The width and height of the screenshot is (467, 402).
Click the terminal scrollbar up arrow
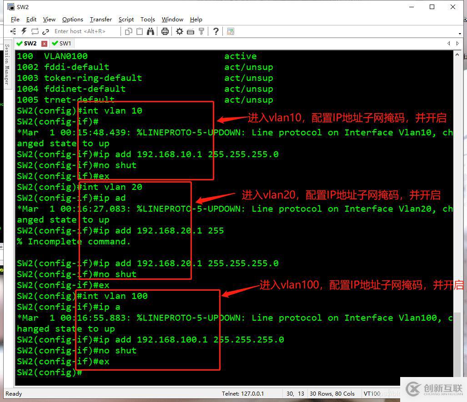coord(457,55)
